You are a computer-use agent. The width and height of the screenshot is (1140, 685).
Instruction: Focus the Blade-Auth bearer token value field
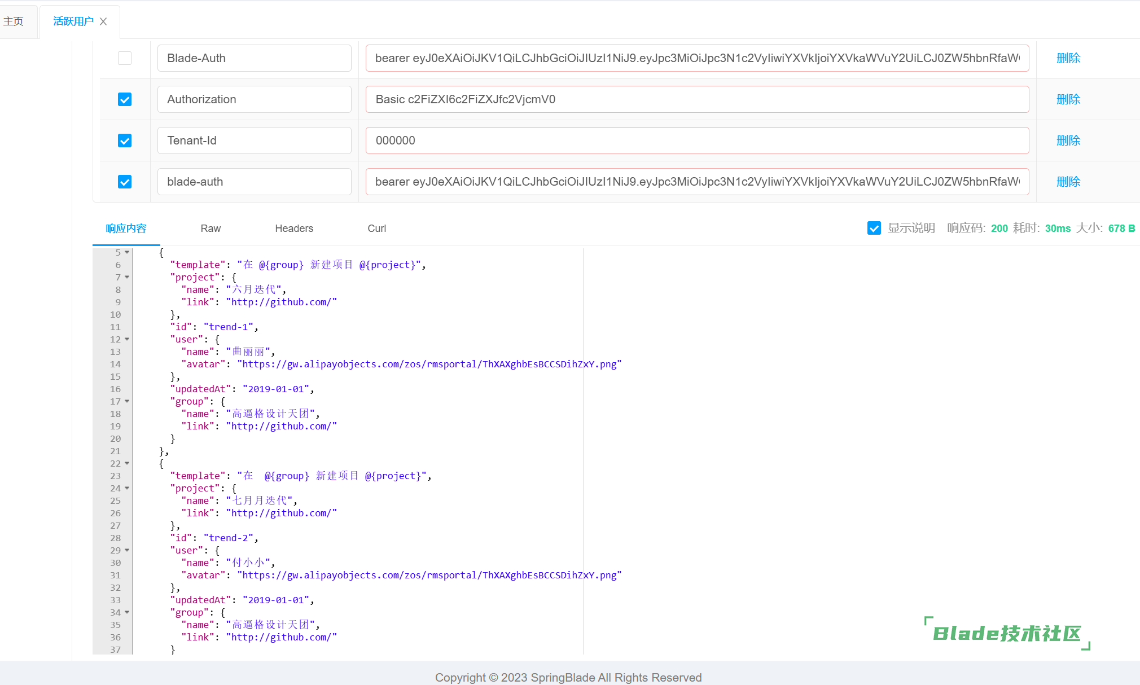tap(698, 58)
